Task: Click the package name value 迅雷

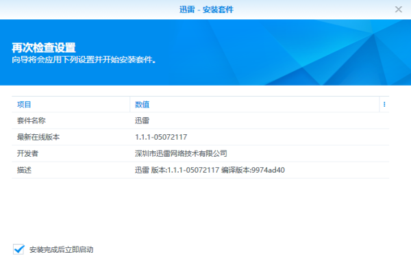Action: point(142,121)
